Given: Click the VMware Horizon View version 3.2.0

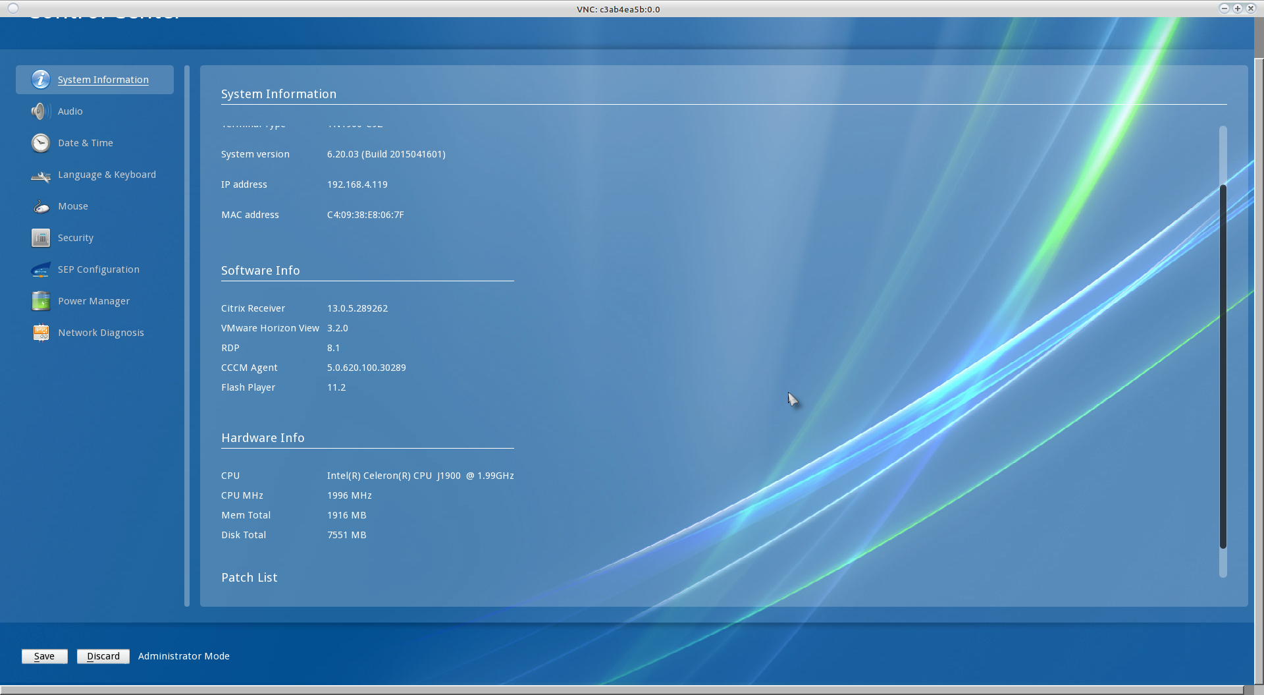Looking at the screenshot, I should [x=338, y=328].
